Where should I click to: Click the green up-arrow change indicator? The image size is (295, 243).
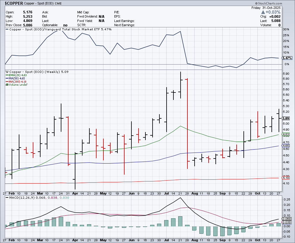pos(263,12)
